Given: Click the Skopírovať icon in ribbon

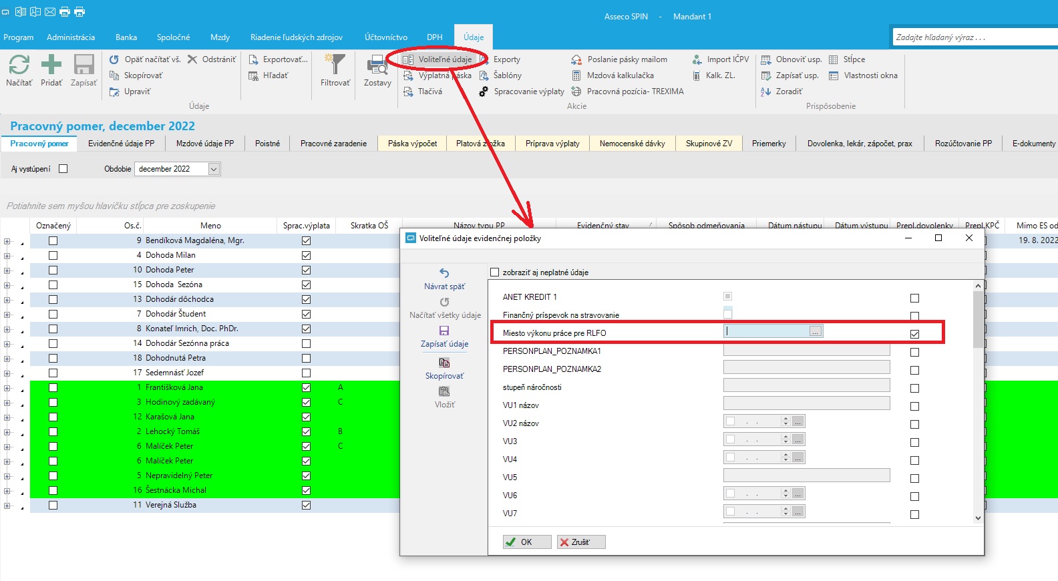Looking at the screenshot, I should click(114, 75).
